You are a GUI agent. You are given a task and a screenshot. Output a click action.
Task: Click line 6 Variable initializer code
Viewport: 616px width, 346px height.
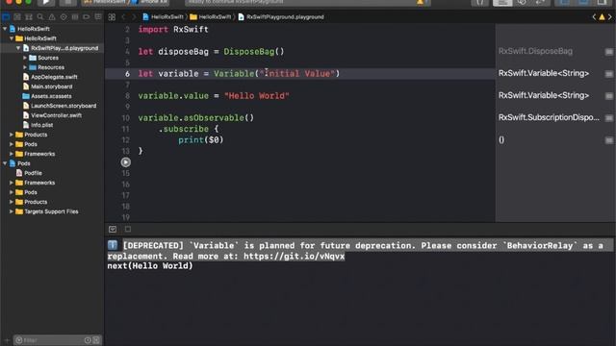tap(276, 74)
